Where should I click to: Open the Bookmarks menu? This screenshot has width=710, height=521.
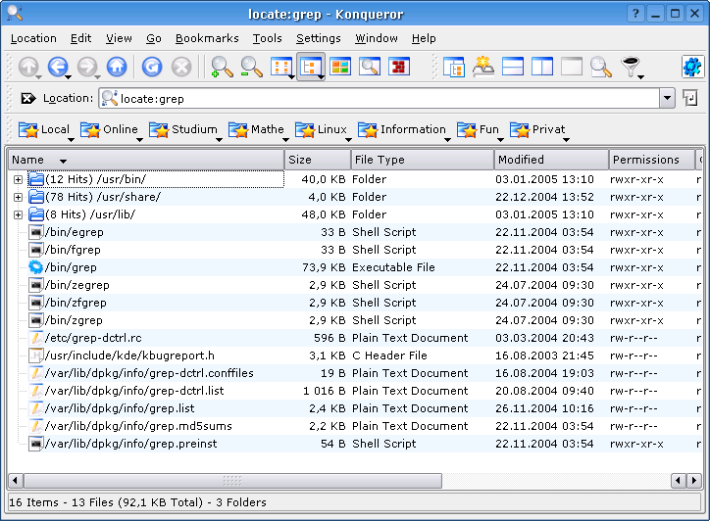(x=207, y=38)
